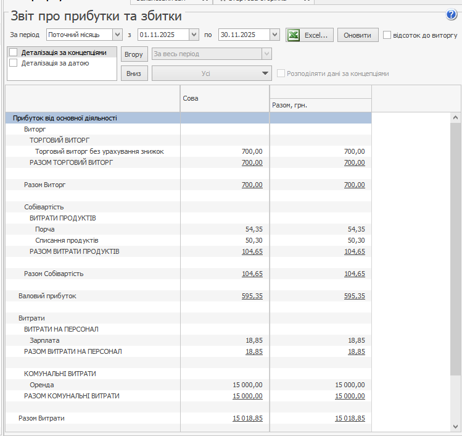
Task: Click the green Excel spreadsheet icon
Action: coord(293,35)
